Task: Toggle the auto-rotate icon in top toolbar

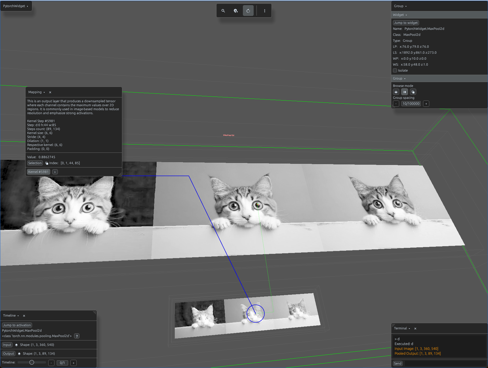Action: click(248, 11)
